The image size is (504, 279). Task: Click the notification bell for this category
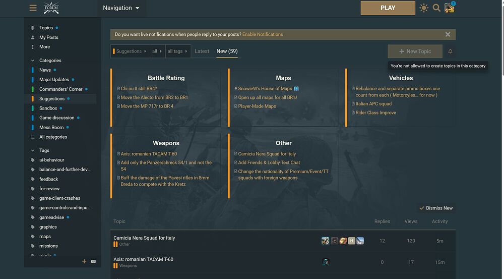point(450,51)
